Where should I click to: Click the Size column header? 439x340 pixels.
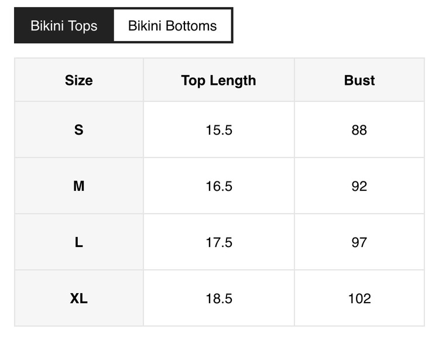pyautogui.click(x=79, y=80)
